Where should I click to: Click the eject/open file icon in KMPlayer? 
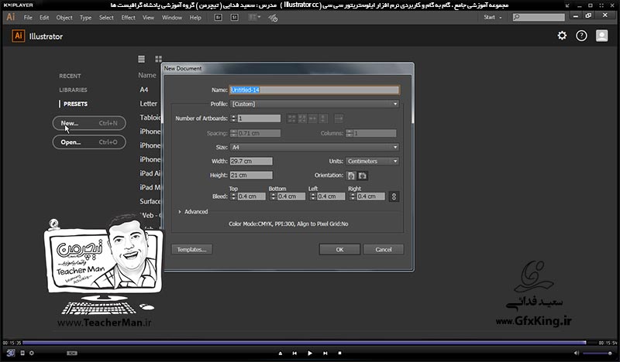[x=281, y=353]
